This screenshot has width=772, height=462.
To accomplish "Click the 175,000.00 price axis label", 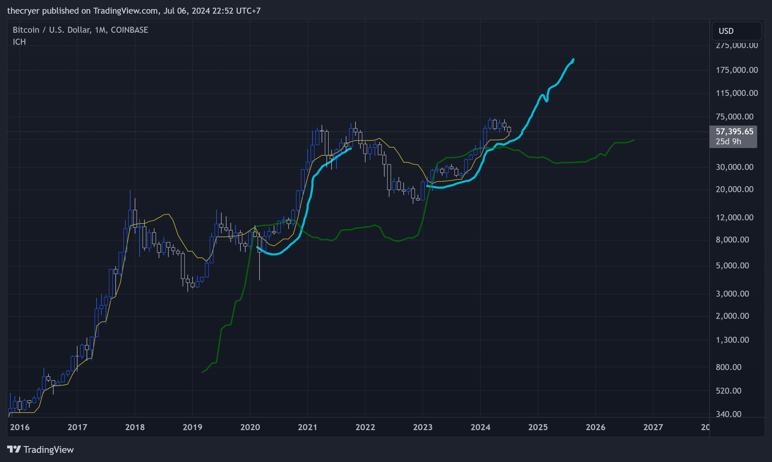I will click(x=737, y=70).
